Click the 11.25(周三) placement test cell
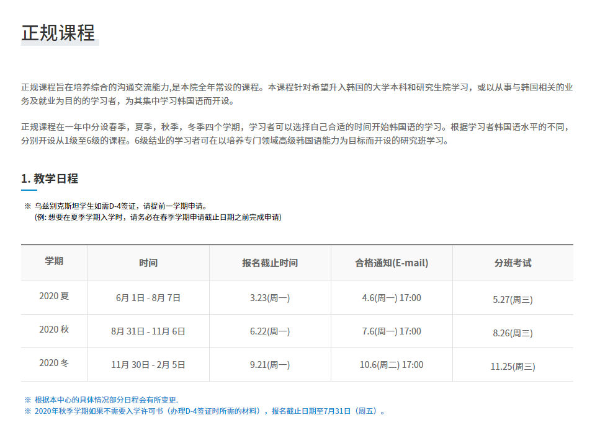 click(513, 367)
